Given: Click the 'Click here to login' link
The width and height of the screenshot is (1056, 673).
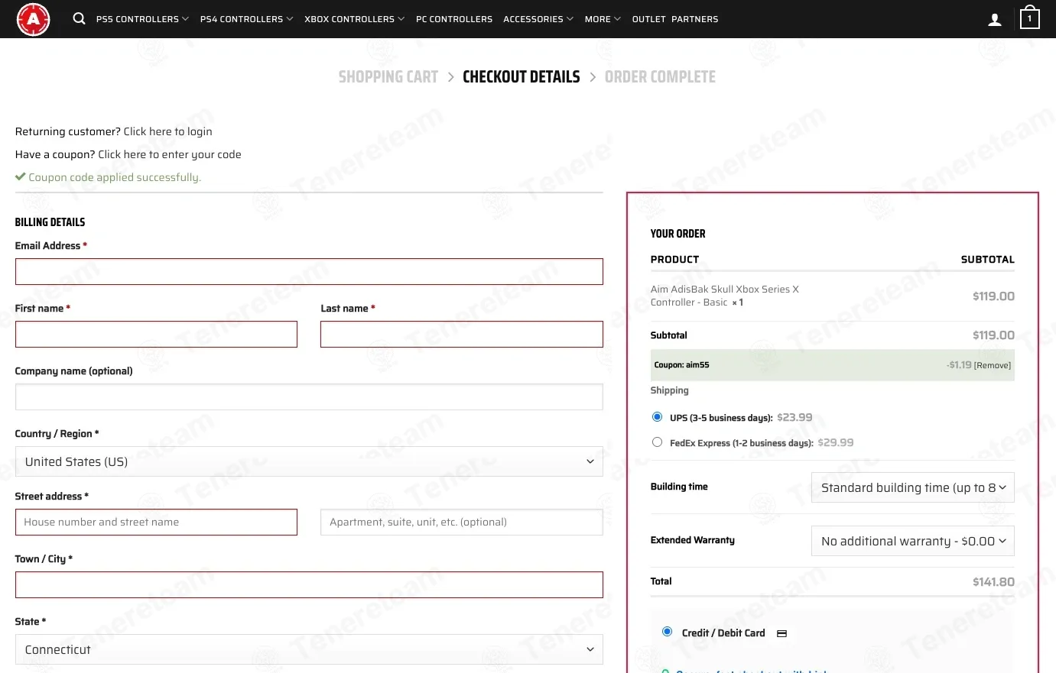Looking at the screenshot, I should [167, 131].
